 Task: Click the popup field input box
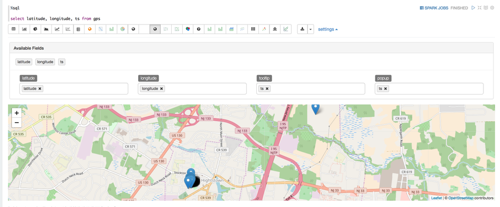pyautogui.click(x=435, y=89)
